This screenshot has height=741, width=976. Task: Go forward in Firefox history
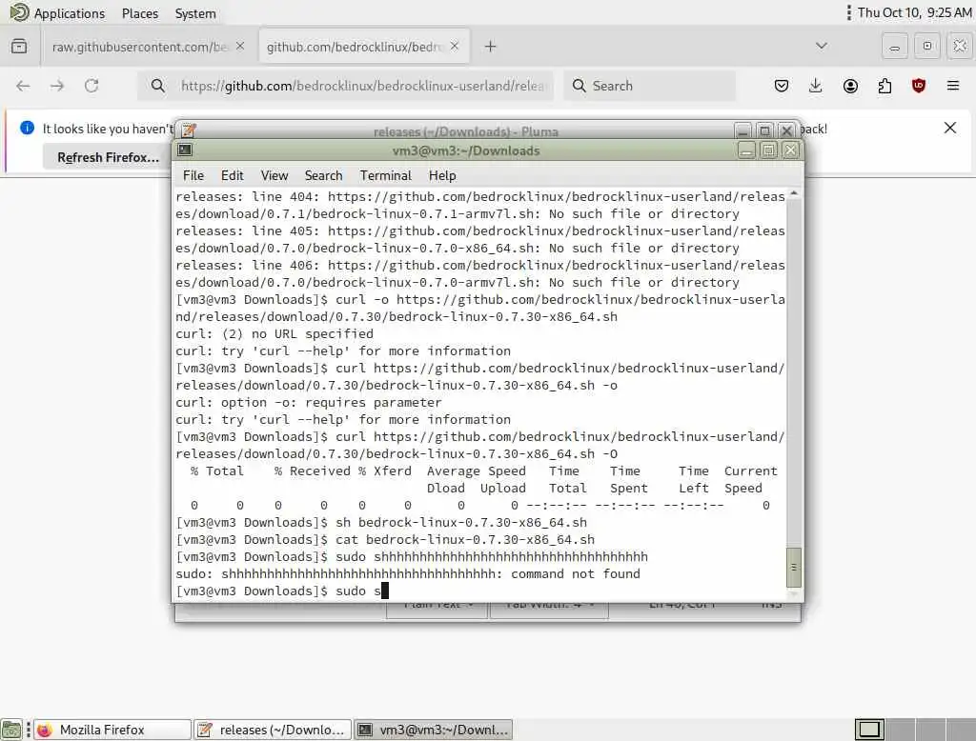(57, 86)
